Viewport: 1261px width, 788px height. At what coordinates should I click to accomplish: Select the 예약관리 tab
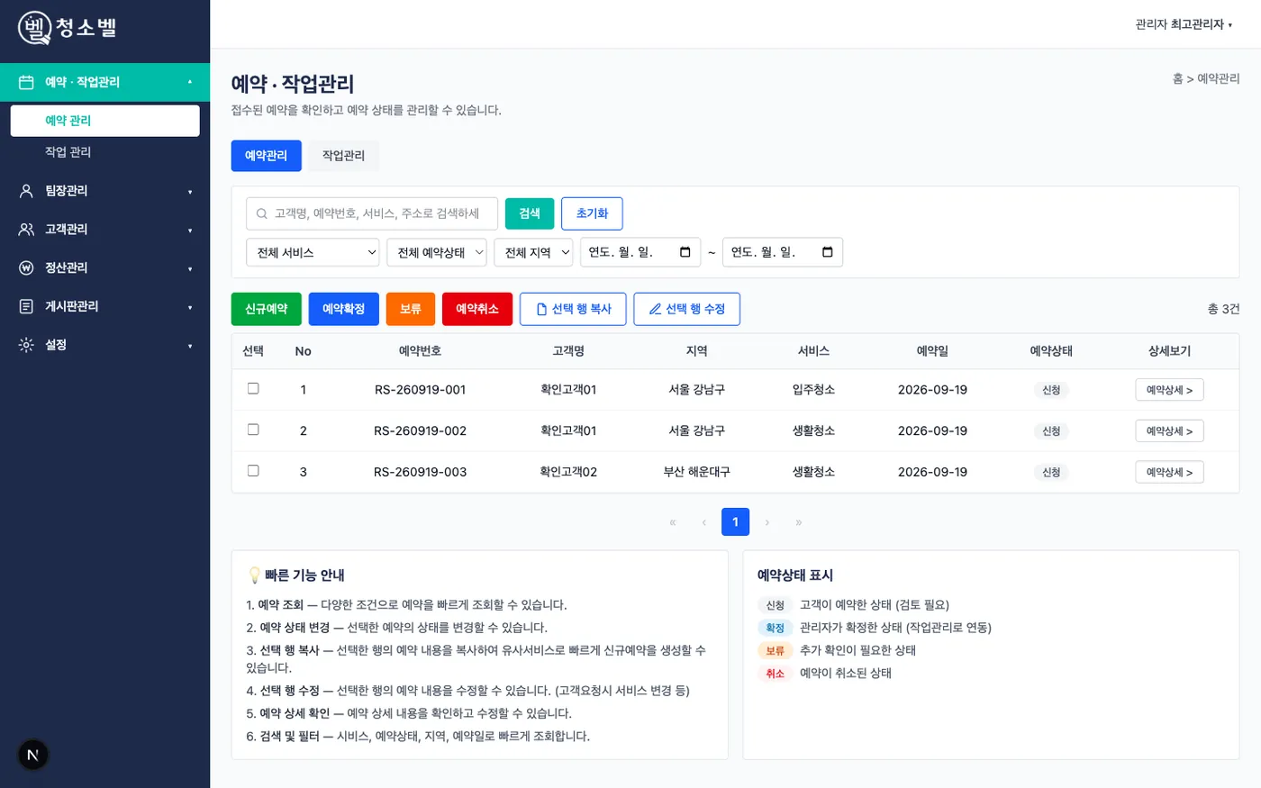(x=266, y=156)
